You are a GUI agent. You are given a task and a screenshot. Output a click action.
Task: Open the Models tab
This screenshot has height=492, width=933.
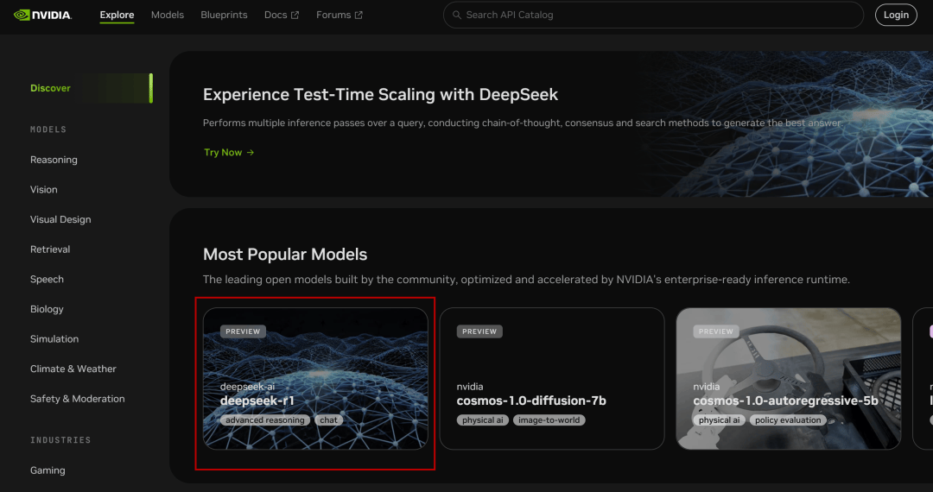168,15
